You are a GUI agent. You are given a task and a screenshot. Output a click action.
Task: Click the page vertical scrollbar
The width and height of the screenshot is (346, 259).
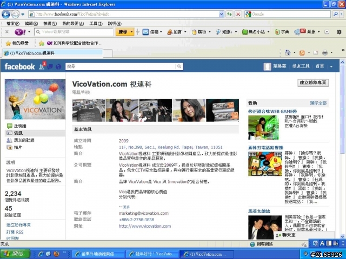(x=342, y=149)
